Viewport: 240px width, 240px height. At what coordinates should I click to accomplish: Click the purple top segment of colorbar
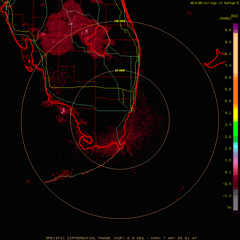[235, 27]
